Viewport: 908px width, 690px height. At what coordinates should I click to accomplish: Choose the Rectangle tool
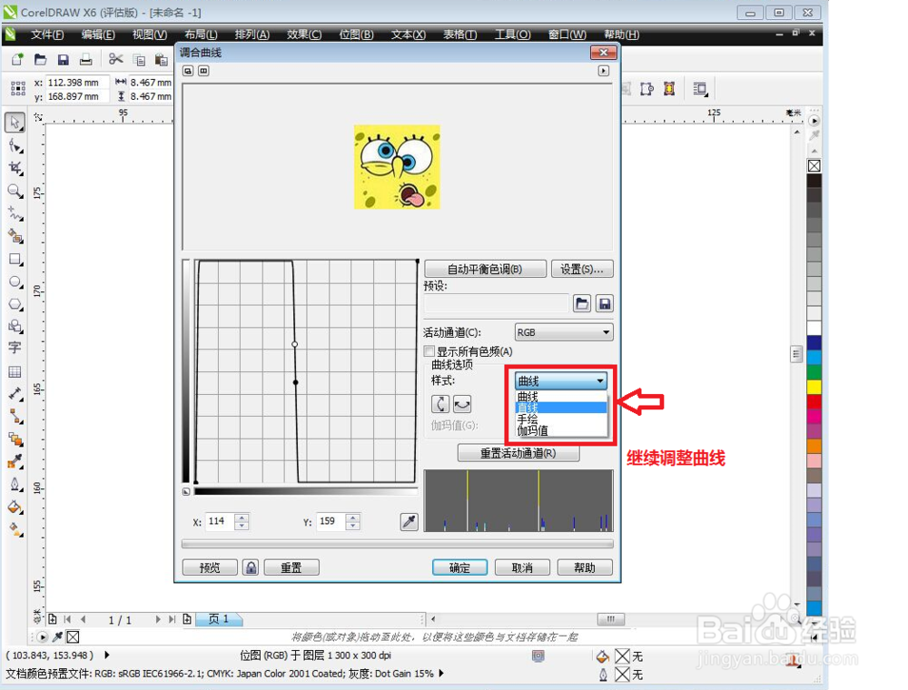click(x=15, y=260)
